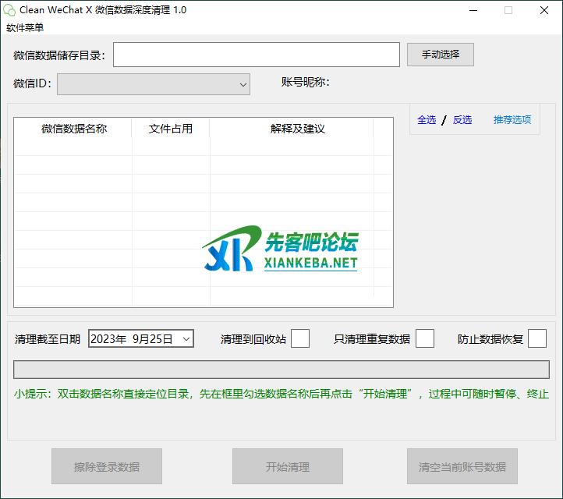
Task: Select the 推荐选项 link
Action: click(x=512, y=120)
